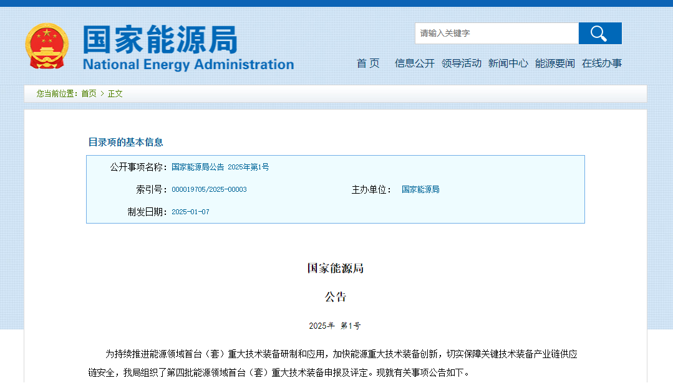Click 国家能源局公告 2025年第1号 item name
Image resolution: width=673 pixels, height=383 pixels.
pos(220,167)
